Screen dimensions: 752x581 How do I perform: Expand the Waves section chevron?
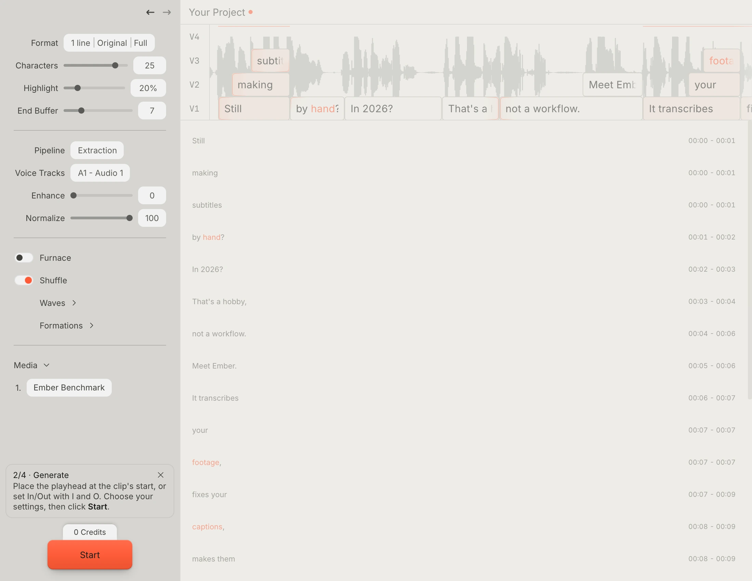(74, 303)
